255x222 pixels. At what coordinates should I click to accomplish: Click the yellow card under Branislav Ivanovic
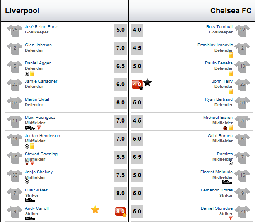231,55
